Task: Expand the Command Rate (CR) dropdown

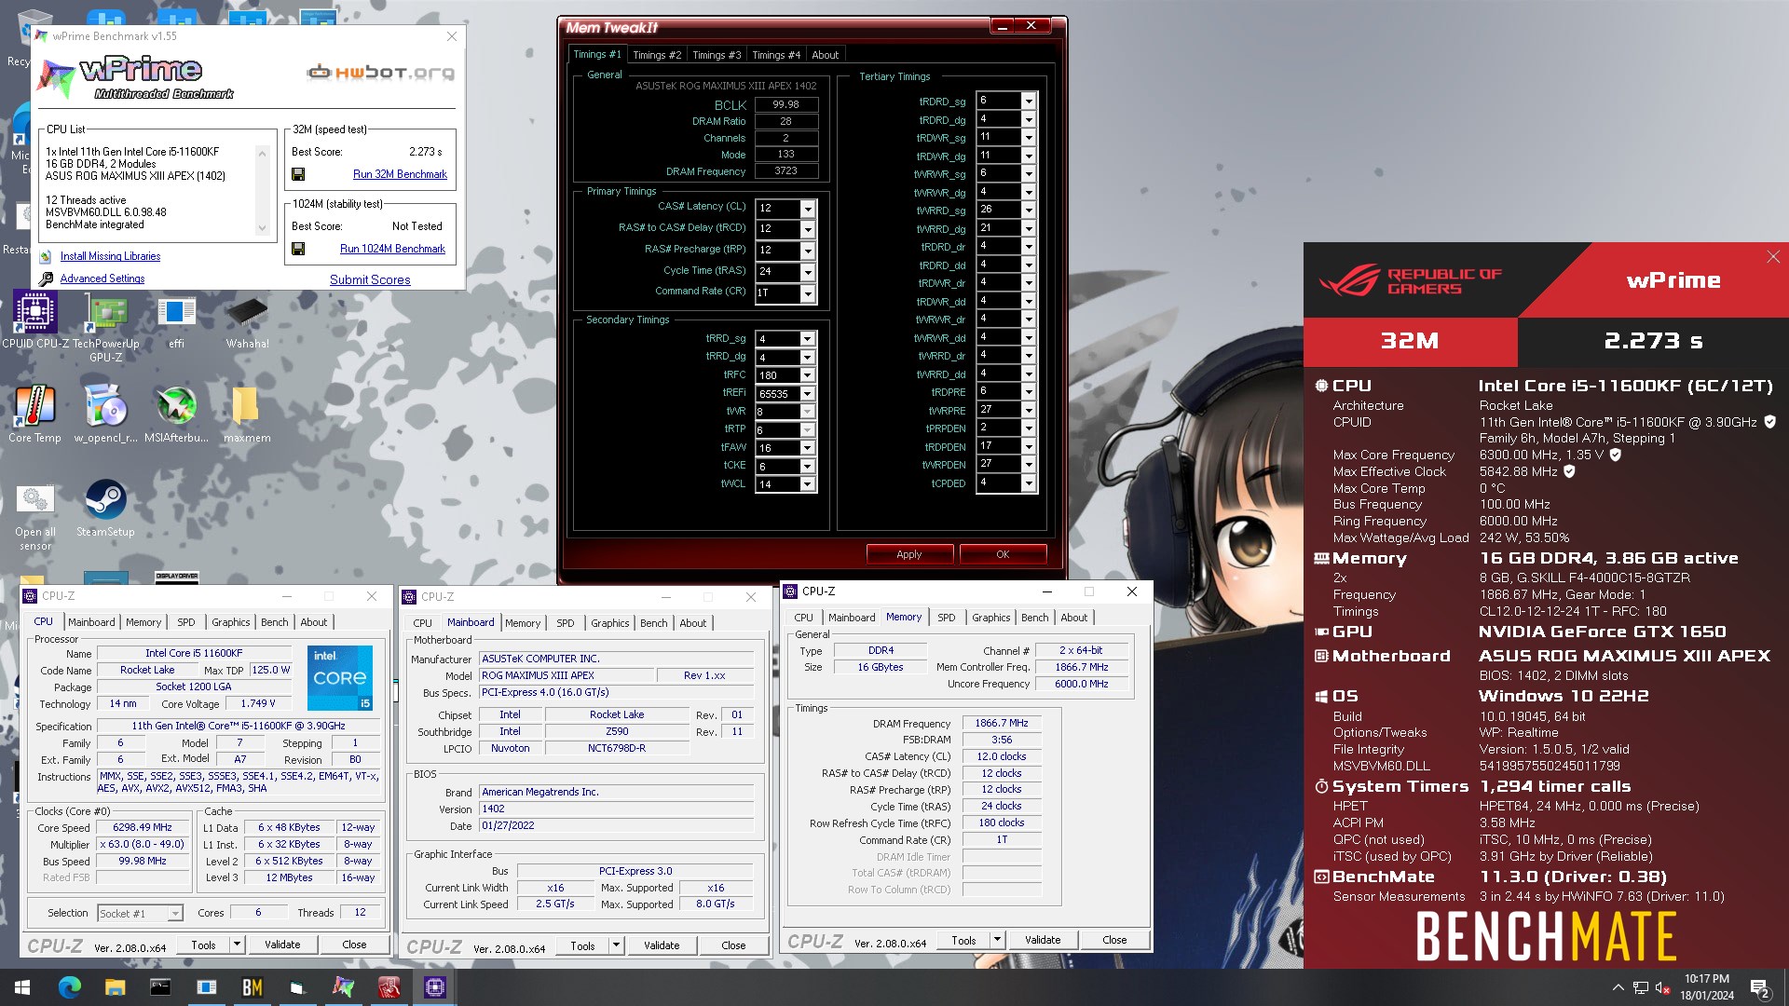Action: point(808,293)
